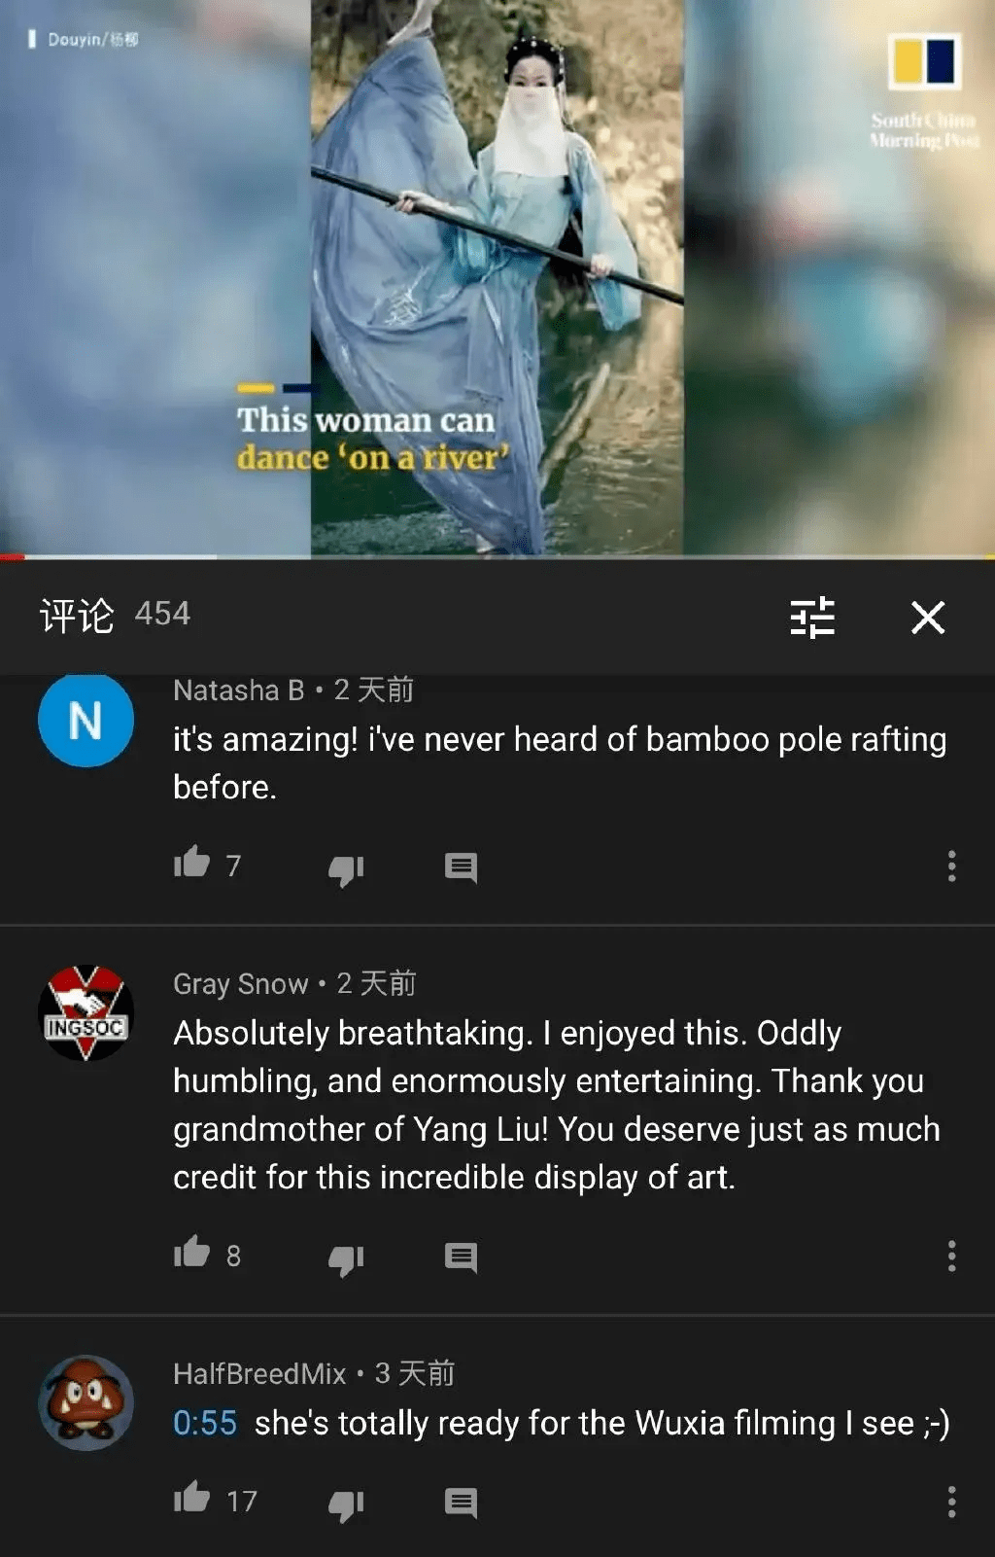
Task: Open replies on Natasha B's comment
Action: (x=461, y=867)
